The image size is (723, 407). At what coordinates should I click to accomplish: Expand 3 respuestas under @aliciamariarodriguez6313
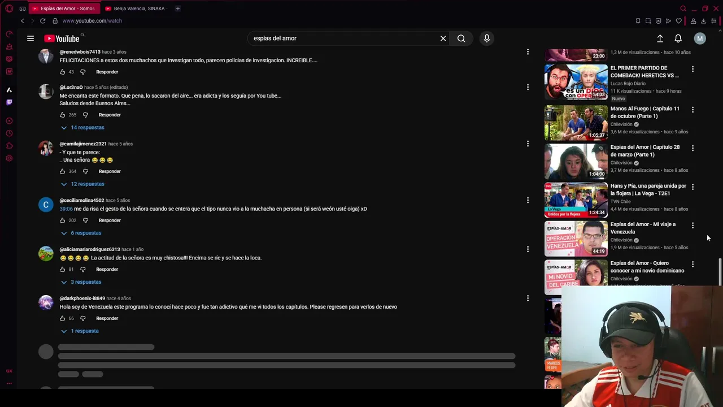point(81,282)
